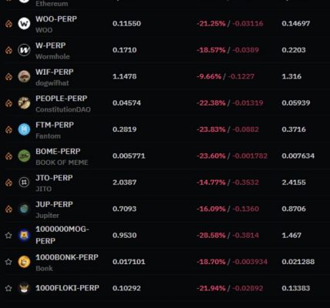The width and height of the screenshot is (330, 308).
Task: Click the 1000FLOKI-PERP coin logo
Action: [x=24, y=288]
